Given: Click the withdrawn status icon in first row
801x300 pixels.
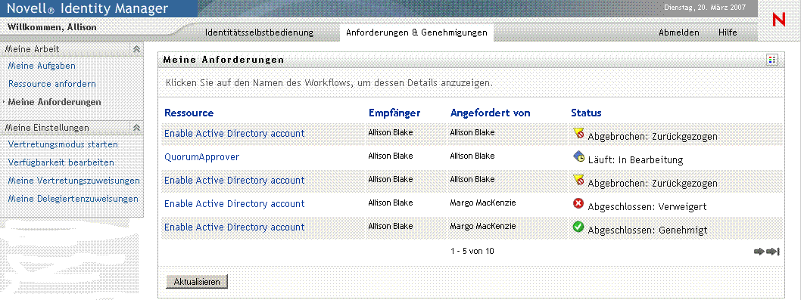Looking at the screenshot, I should pos(578,133).
